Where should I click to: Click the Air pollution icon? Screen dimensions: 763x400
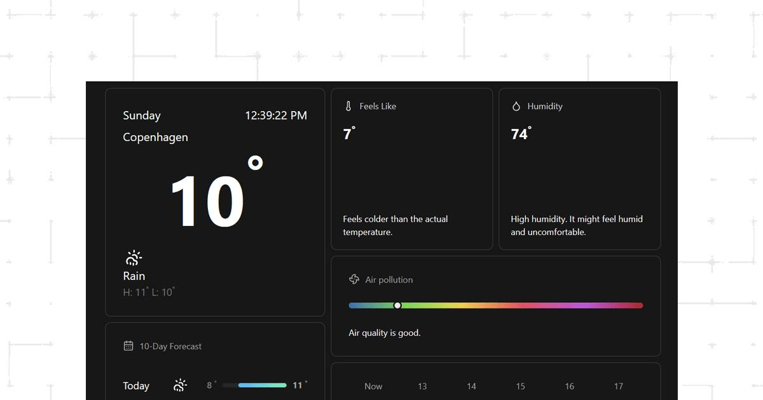[354, 279]
